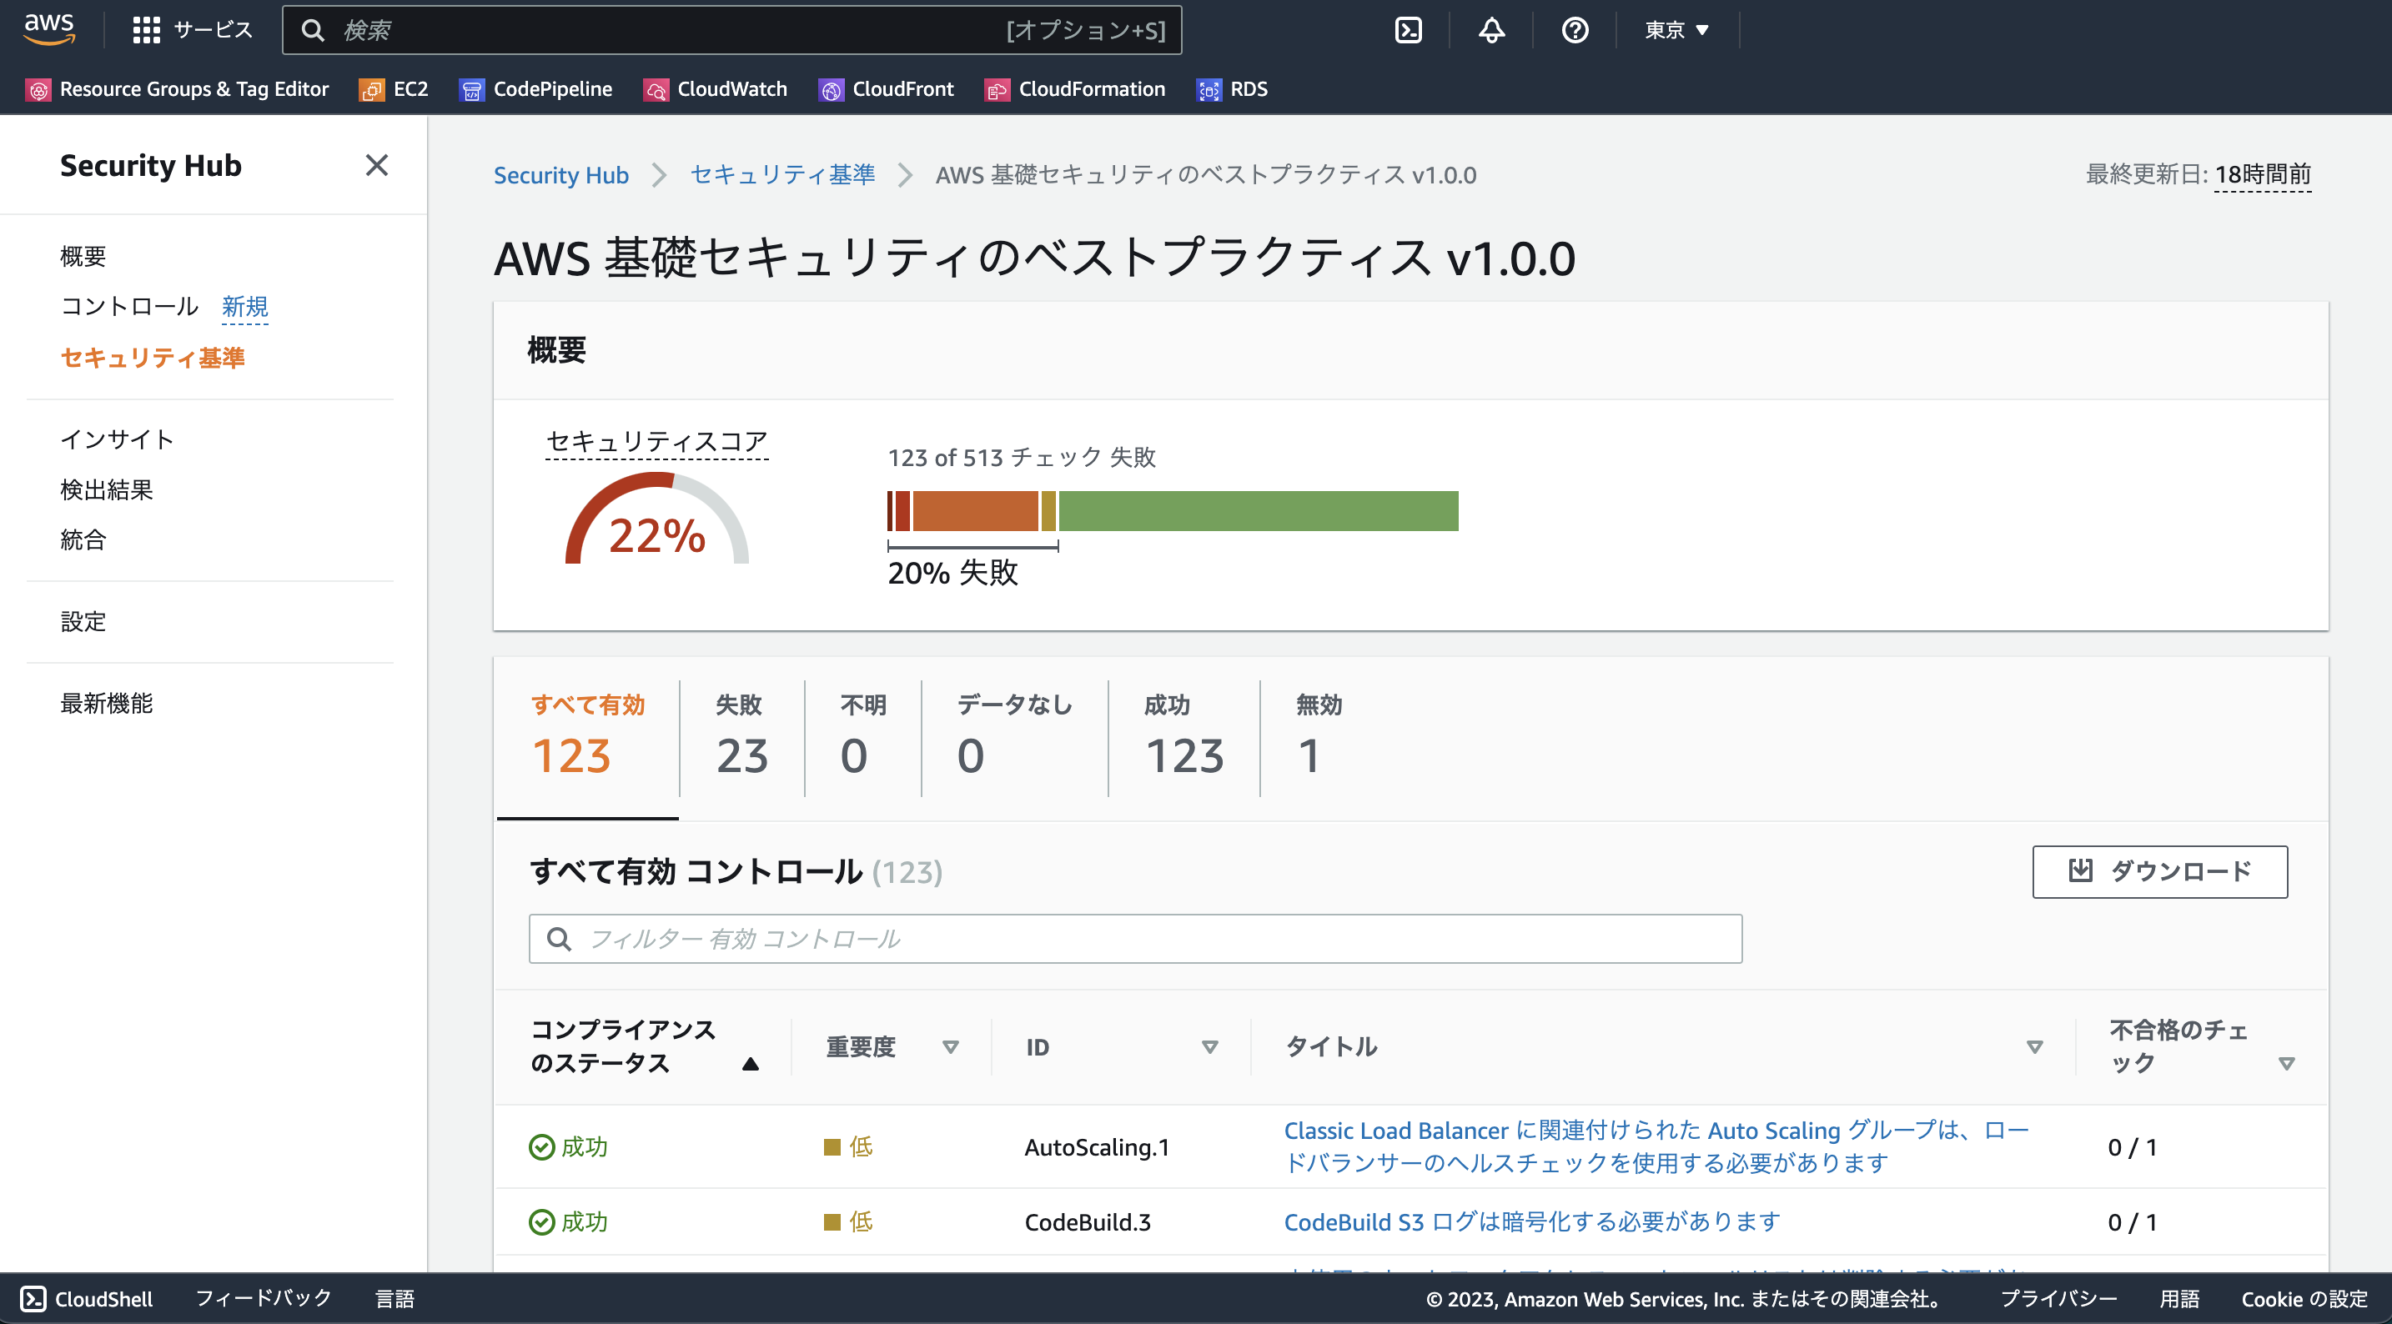Open the CloudShell terminal icon in top bar

1409,30
